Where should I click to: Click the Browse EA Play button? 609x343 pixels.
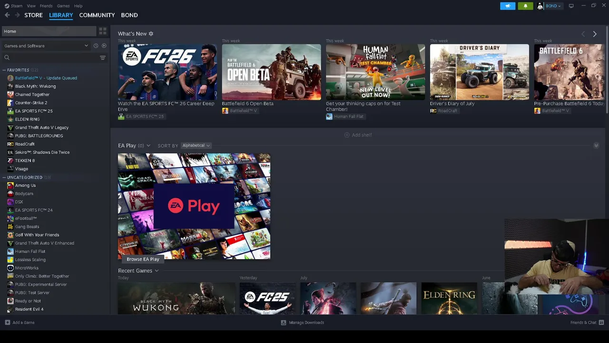[143, 259]
